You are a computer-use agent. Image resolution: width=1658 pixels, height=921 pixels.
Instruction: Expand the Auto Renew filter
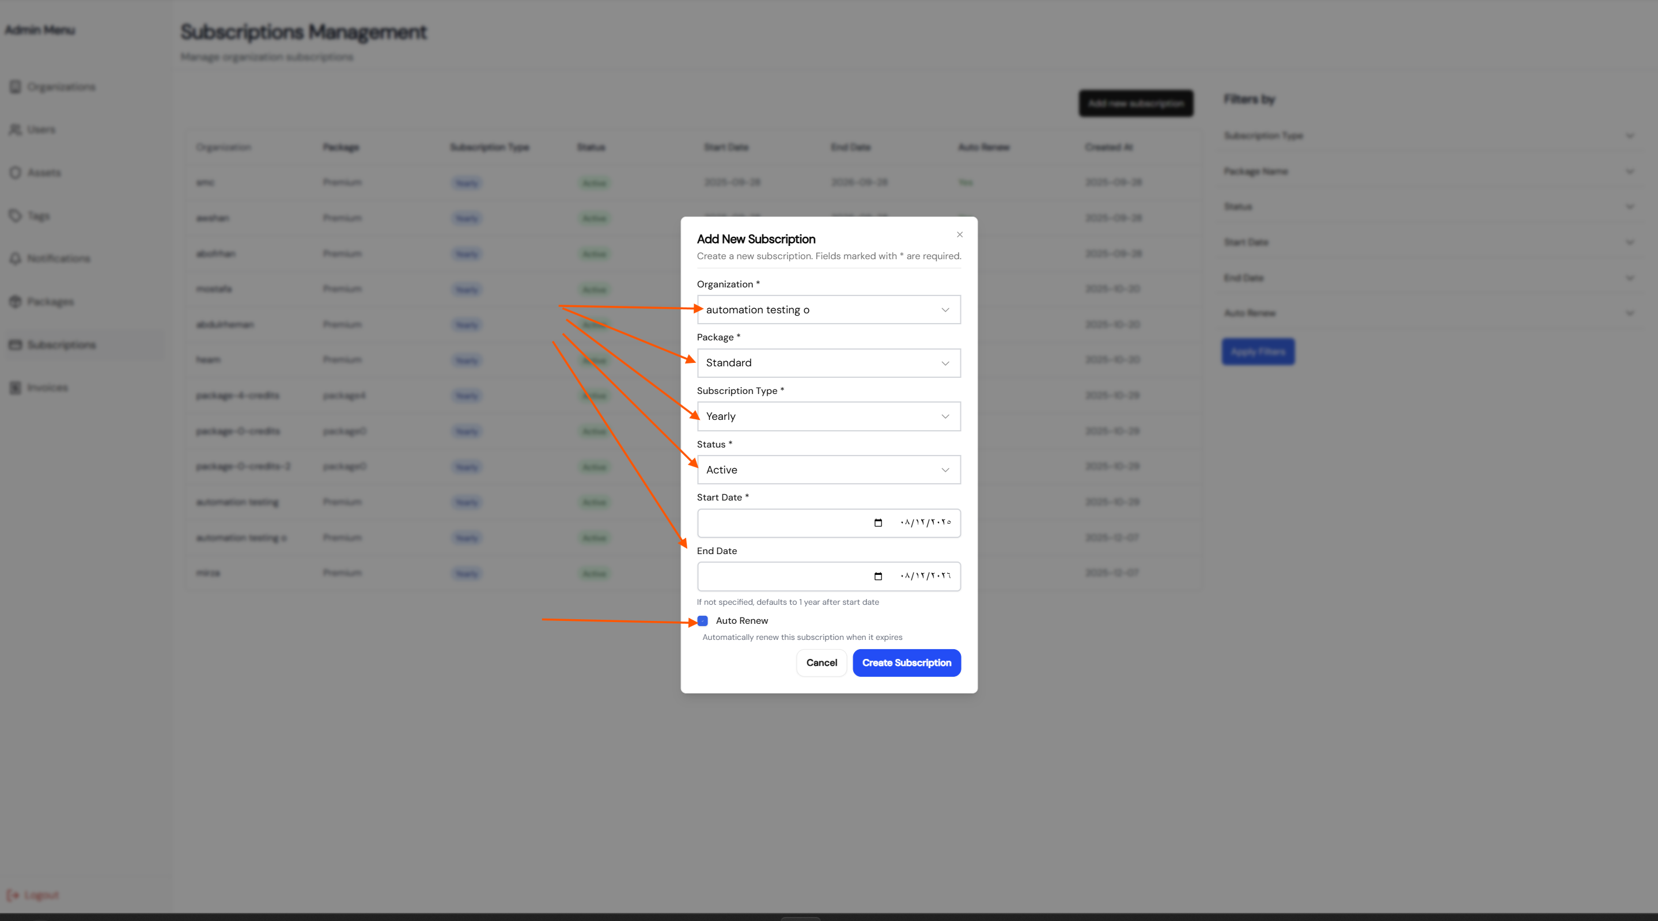(1629, 313)
